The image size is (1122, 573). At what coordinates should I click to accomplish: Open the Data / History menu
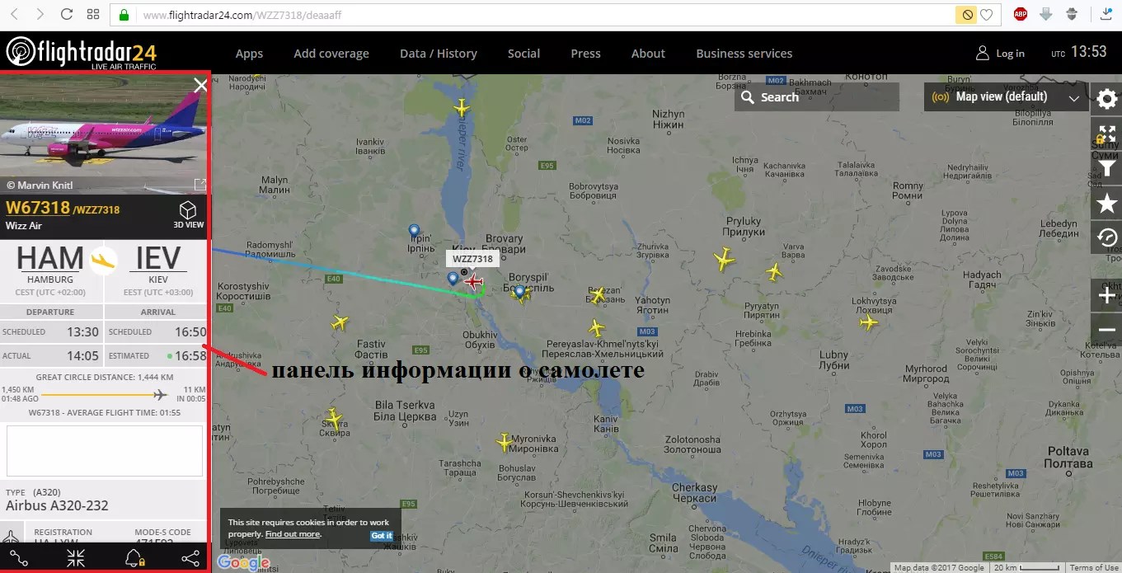439,54
